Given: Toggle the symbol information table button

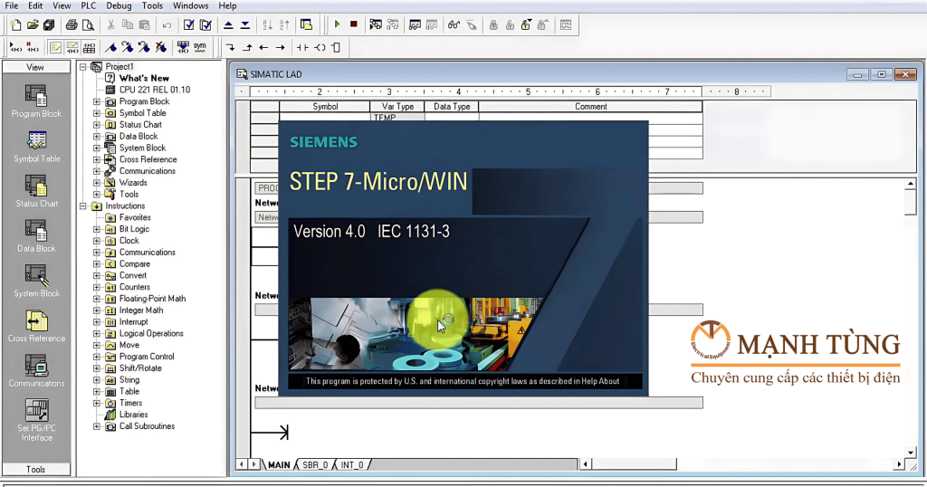Looking at the screenshot, I should [x=89, y=47].
